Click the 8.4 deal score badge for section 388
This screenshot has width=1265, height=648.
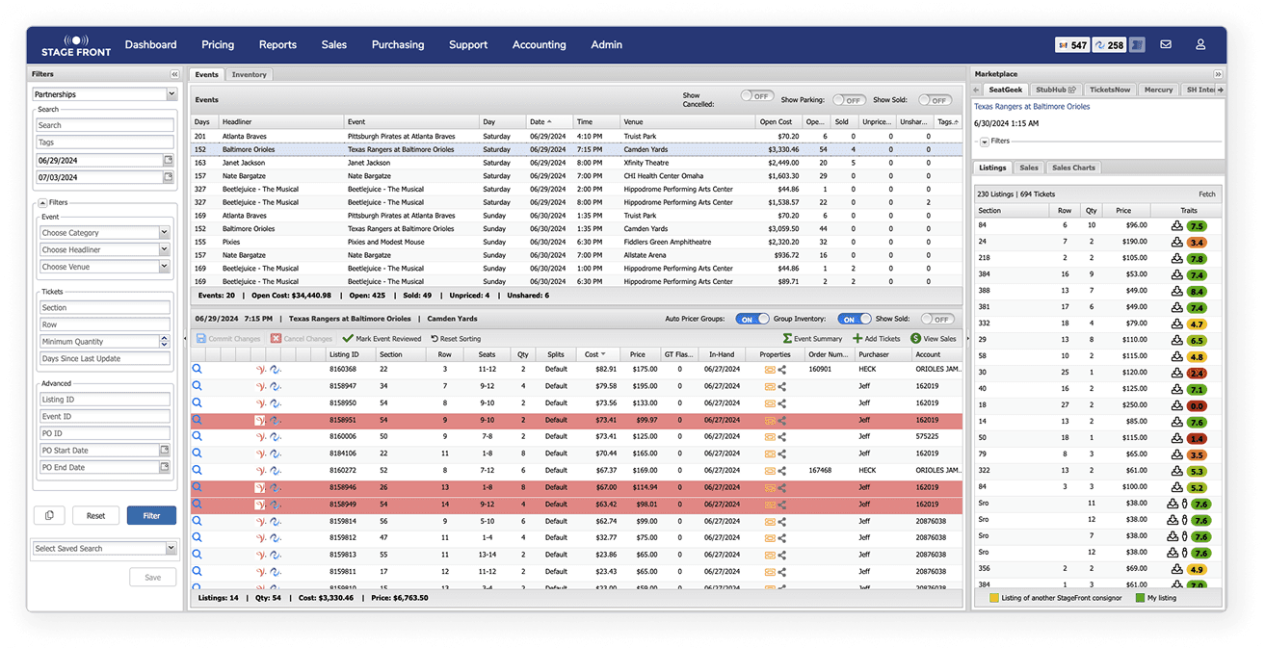(x=1197, y=291)
